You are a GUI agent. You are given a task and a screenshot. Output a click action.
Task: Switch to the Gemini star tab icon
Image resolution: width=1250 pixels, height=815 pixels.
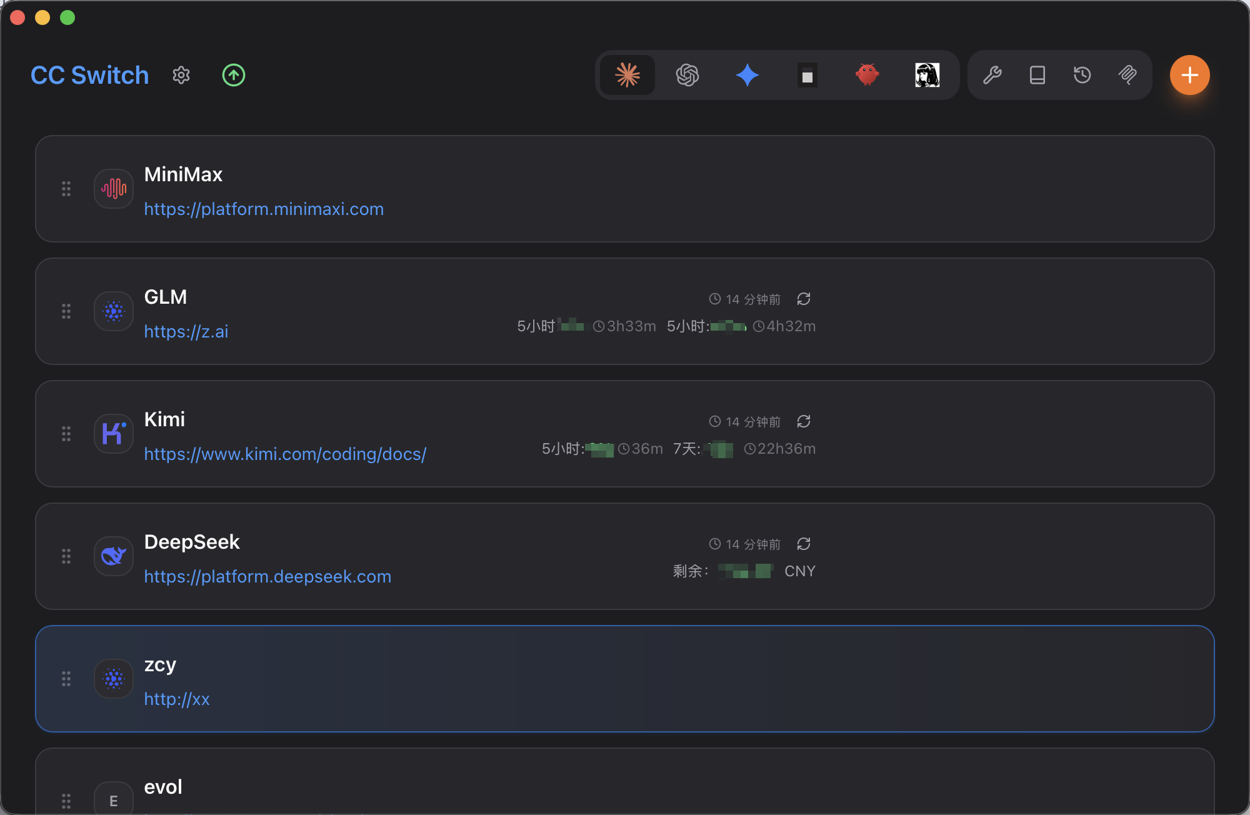(x=747, y=75)
